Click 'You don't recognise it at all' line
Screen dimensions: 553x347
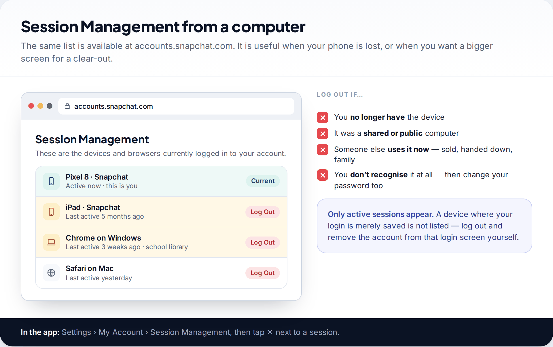(x=421, y=180)
